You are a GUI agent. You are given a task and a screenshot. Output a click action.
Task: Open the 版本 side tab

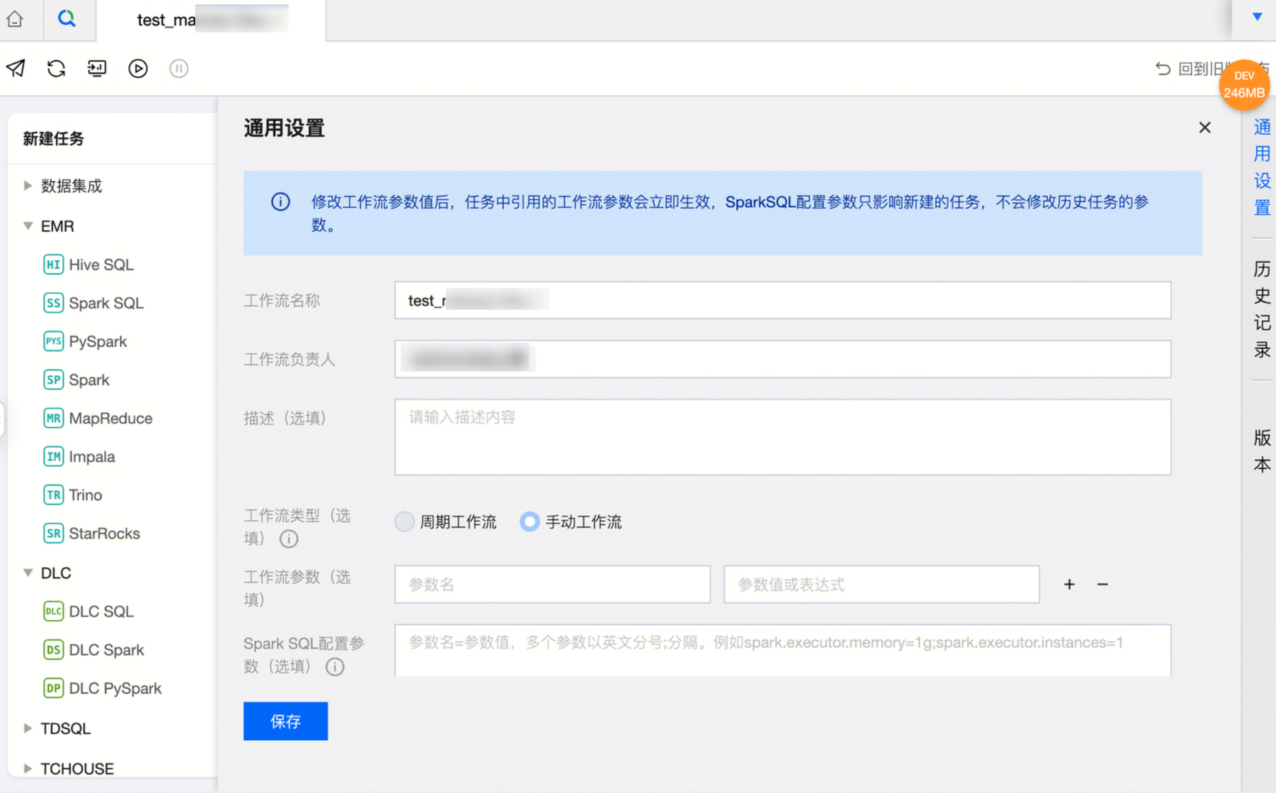(x=1262, y=450)
